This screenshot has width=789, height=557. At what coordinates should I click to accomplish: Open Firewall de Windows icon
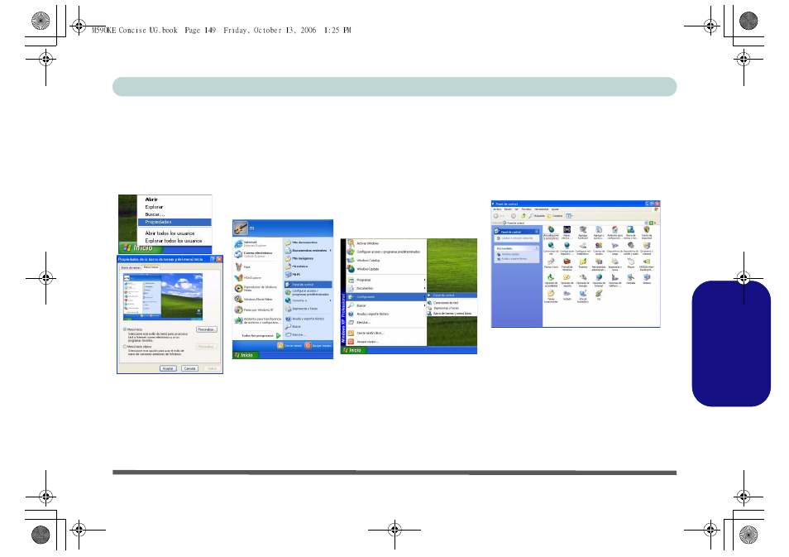[x=567, y=262]
